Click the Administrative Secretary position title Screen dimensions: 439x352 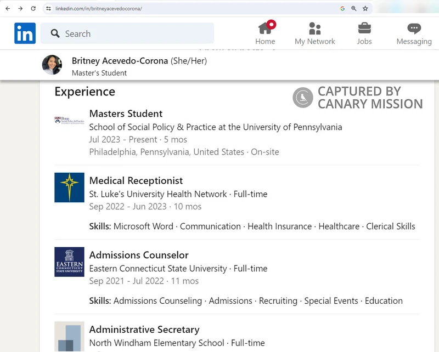(144, 330)
